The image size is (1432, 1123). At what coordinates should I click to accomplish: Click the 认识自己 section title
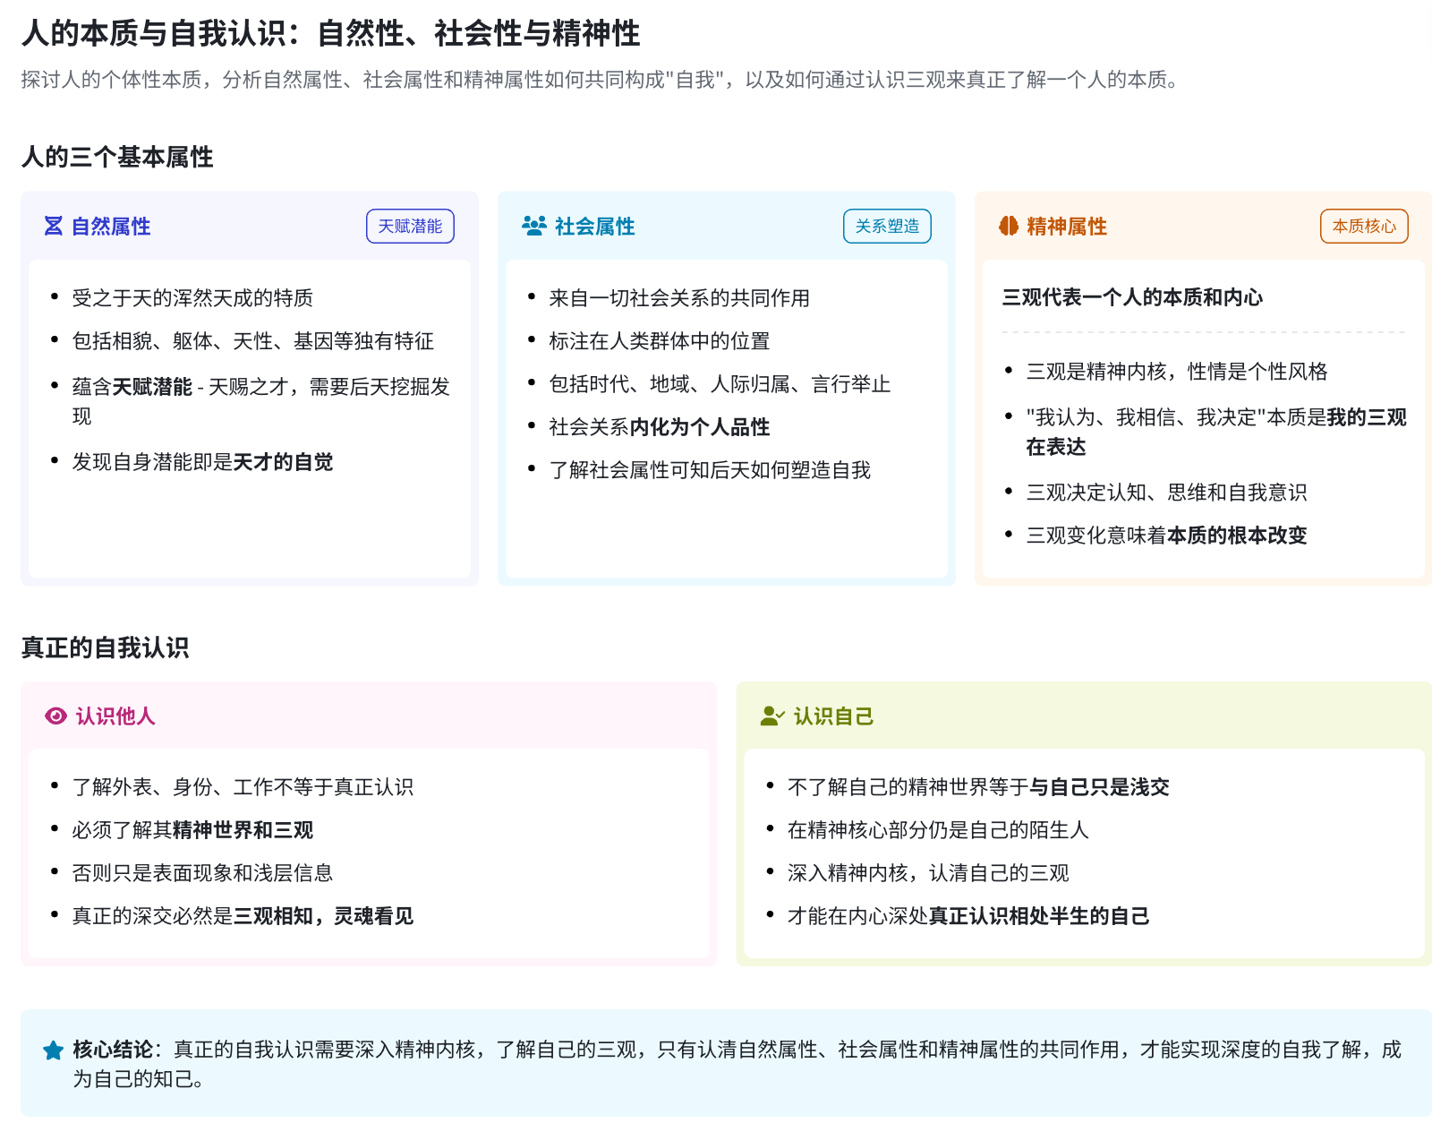point(833,716)
